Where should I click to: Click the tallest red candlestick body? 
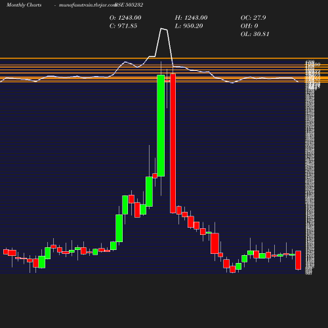(x=173, y=144)
